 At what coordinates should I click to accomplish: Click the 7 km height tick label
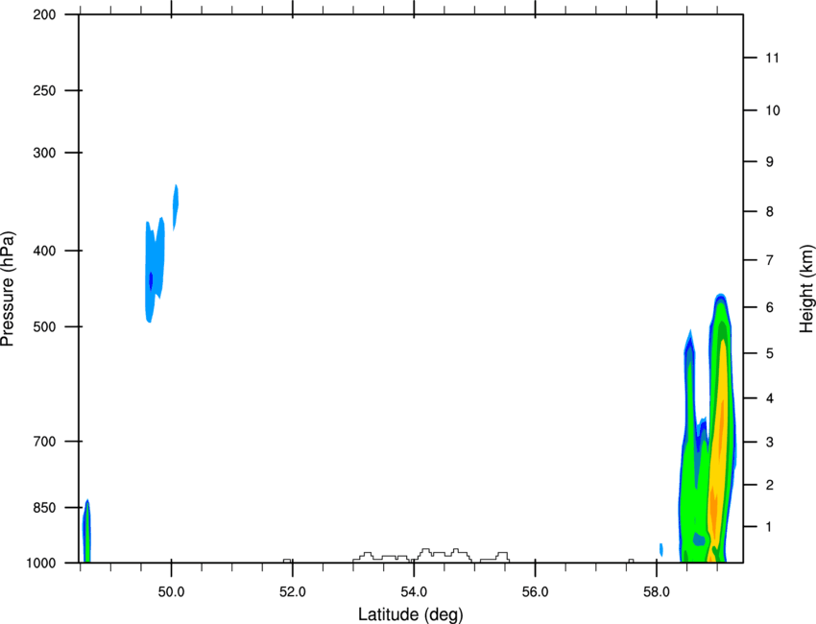pyautogui.click(x=770, y=260)
